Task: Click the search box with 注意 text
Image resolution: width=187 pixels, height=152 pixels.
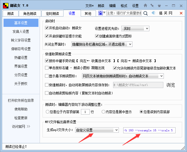Action: point(124,13)
